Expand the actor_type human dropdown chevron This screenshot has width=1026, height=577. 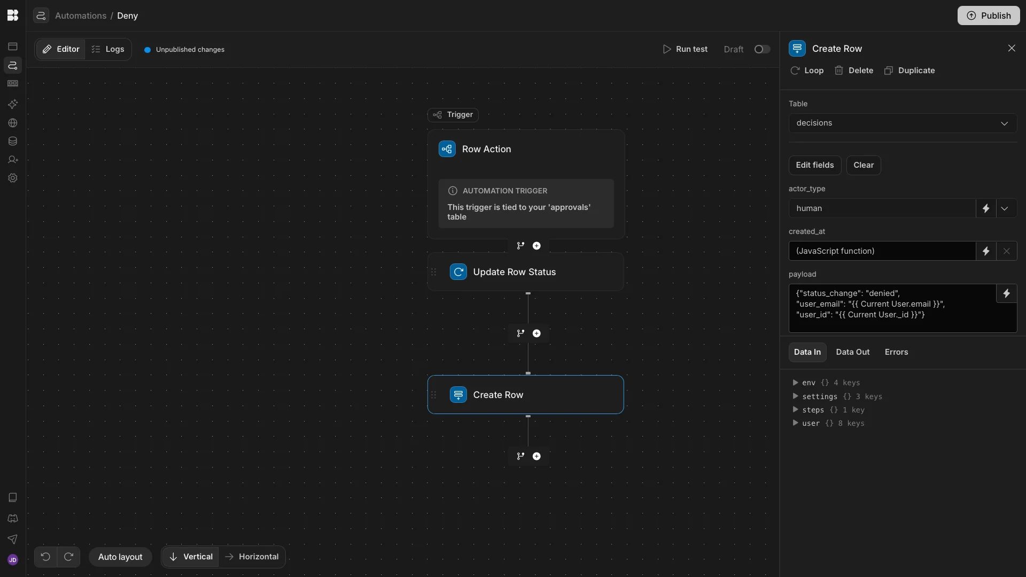(x=1005, y=208)
